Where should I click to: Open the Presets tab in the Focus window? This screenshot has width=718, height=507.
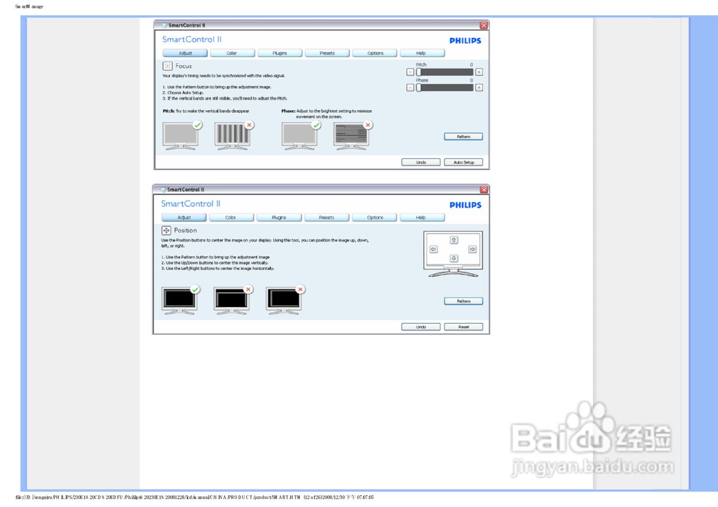(327, 53)
